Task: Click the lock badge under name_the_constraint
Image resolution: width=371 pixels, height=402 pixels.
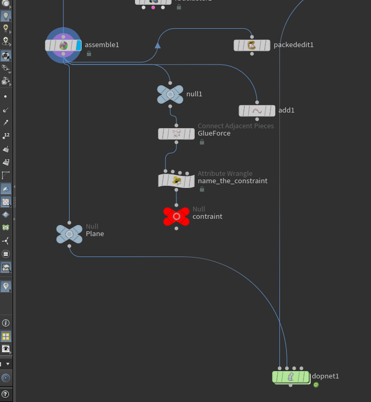Action: point(202,189)
